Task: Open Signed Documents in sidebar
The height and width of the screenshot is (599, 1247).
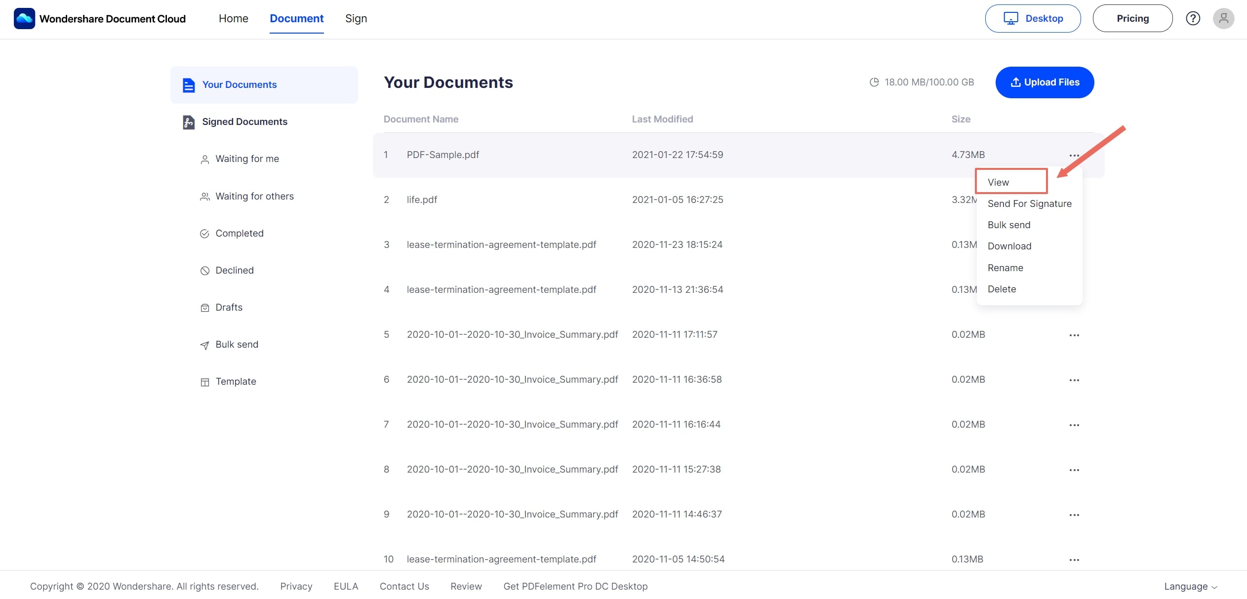Action: coord(244,122)
